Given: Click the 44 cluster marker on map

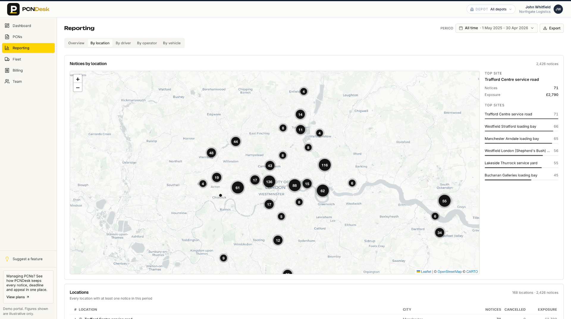Looking at the screenshot, I should pos(236,142).
